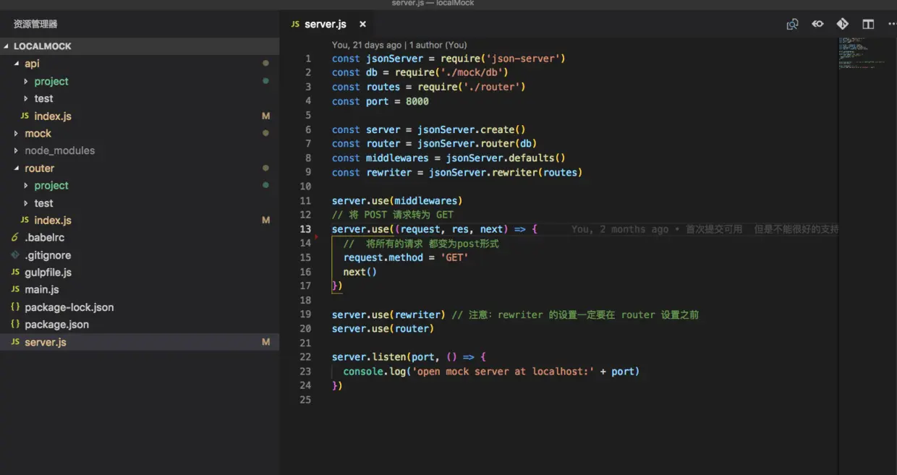Click the braces icon beside package.json
Screen dimensions: 897x475
click(15, 325)
